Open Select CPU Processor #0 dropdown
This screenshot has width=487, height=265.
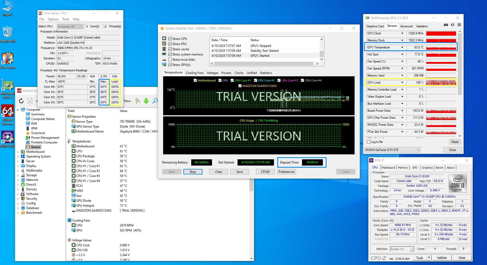point(70,26)
